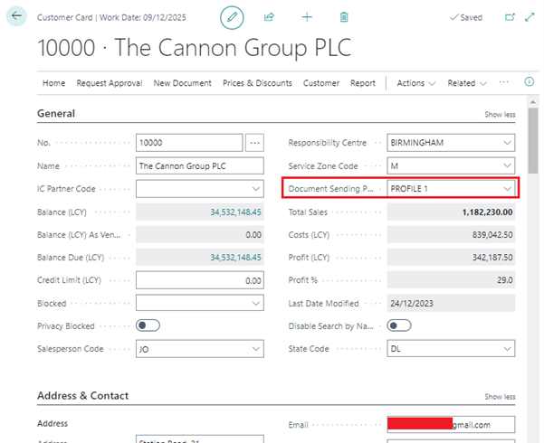Show more options ellipsis in action bar
Viewport: 544px width, 443px height.
click(x=504, y=82)
